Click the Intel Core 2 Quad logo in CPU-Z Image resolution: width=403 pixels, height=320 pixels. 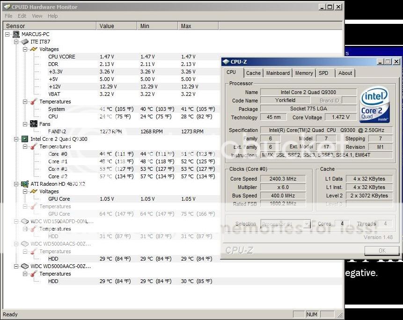374,103
